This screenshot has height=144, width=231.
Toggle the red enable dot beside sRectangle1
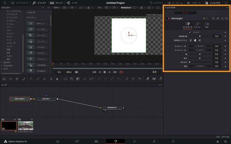pos(169,19)
